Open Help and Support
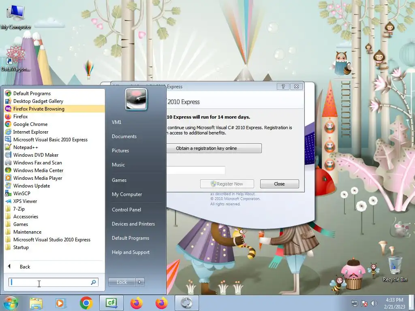This screenshot has height=311, width=415. point(130,252)
